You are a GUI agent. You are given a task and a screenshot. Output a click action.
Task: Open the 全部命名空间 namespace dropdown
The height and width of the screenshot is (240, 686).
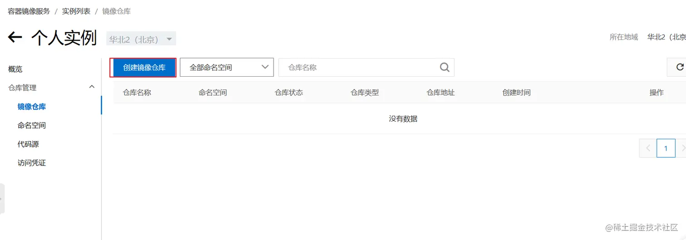click(227, 67)
